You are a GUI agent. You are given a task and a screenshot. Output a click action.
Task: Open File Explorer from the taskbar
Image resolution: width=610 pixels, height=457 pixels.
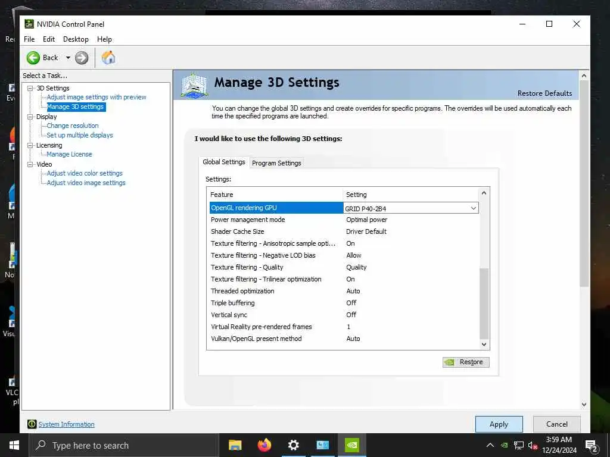point(235,445)
